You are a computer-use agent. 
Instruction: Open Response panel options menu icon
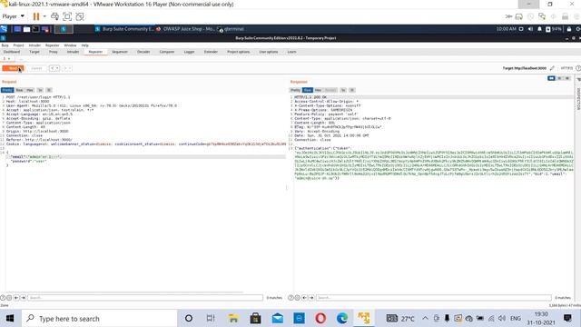point(352,90)
